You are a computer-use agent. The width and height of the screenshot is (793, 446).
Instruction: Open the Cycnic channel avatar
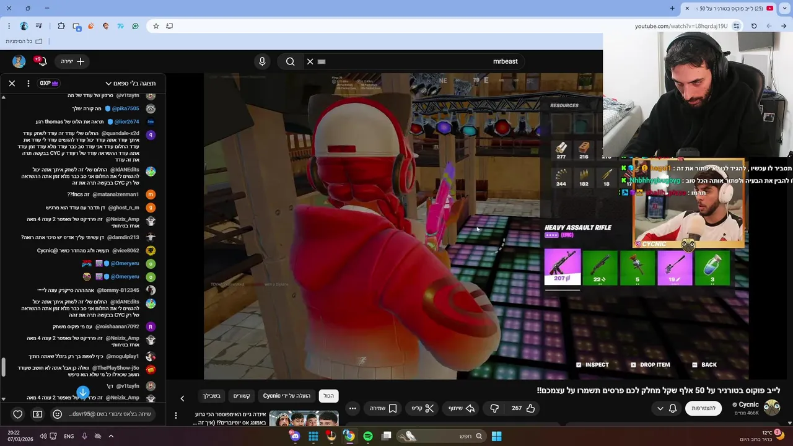(772, 408)
